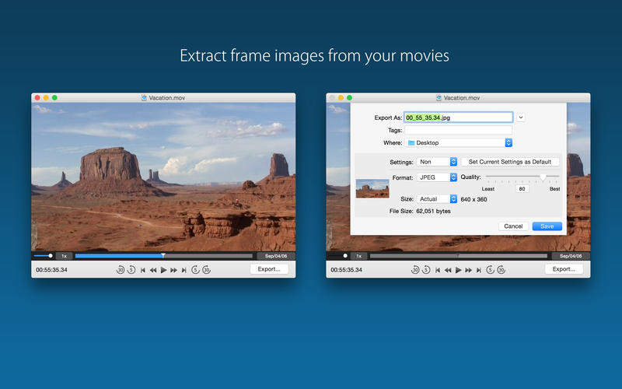The width and height of the screenshot is (622, 389).
Task: Click fast-forward icon in left player window
Action: tap(173, 270)
